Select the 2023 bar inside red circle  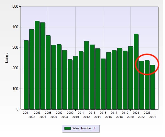147,84
